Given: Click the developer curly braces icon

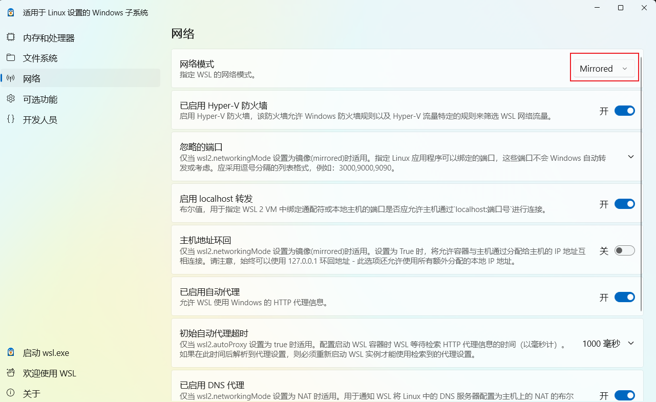Looking at the screenshot, I should point(11,119).
